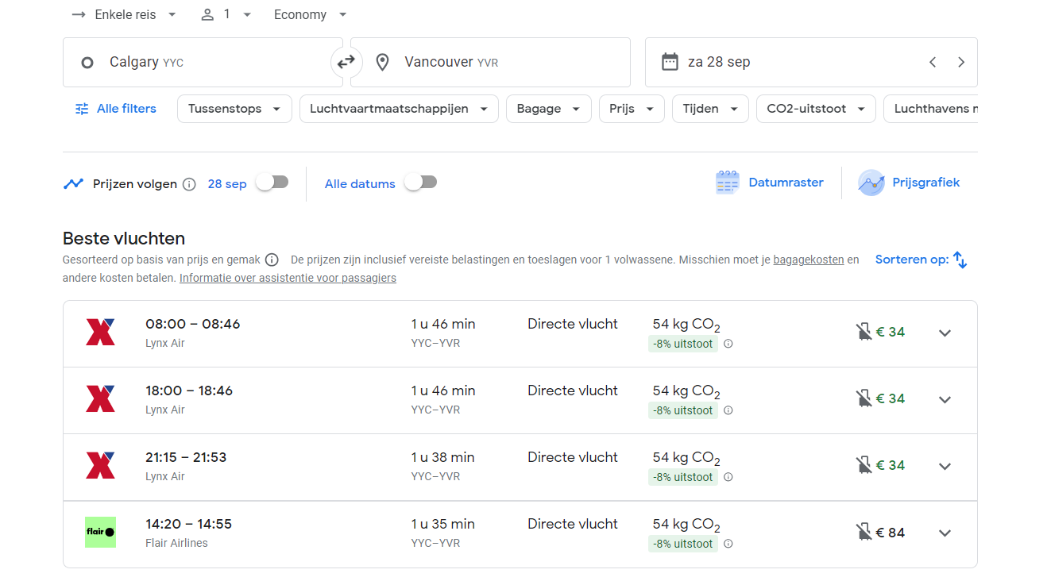The image size is (1047, 581).
Task: Expand the 08:00 Lynx Air flight details
Action: (x=945, y=333)
